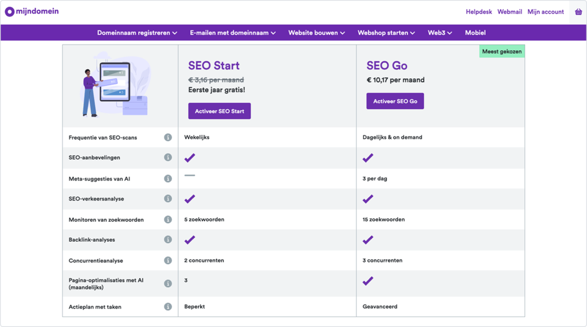Click the Frequentie van SEO-scans label
Screen dimensions: 587x327
[103, 138]
